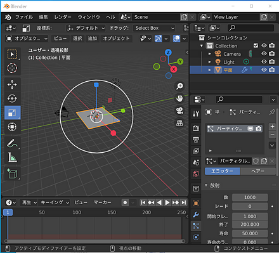Open the キーイング dropdown
The image size is (279, 253).
coord(55,203)
